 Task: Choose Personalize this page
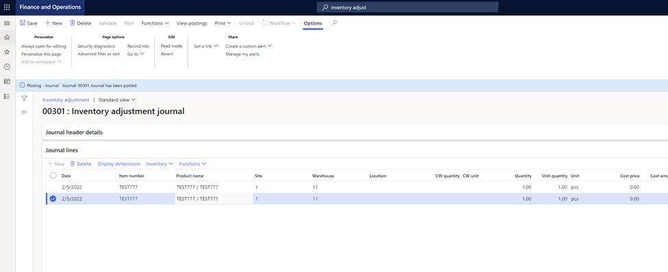click(41, 54)
